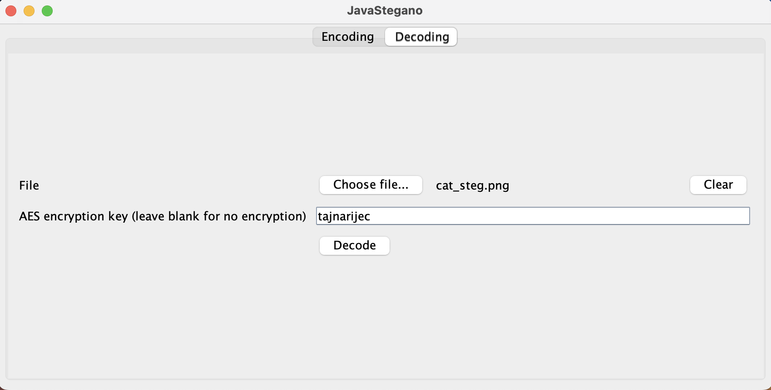Maximize the window with the green button
The height and width of the screenshot is (390, 771).
(47, 11)
